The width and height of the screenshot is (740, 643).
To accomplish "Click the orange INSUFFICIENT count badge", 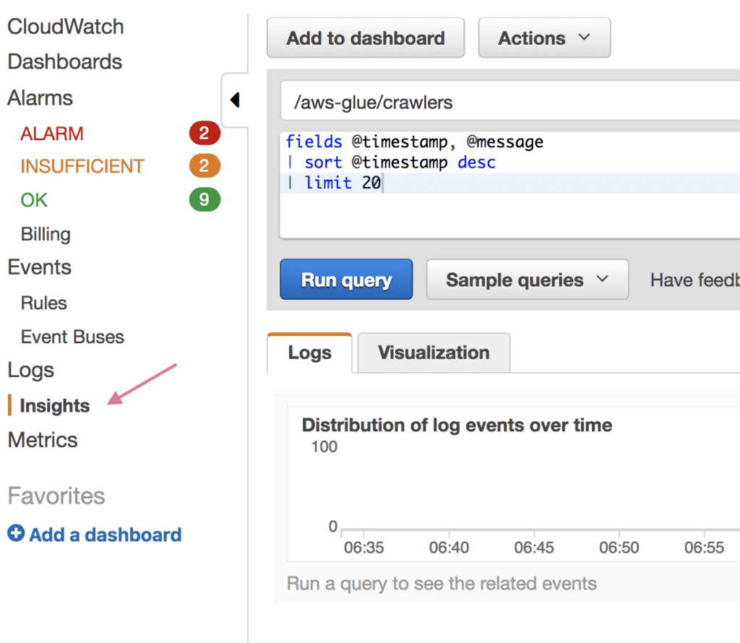I will pos(205,165).
